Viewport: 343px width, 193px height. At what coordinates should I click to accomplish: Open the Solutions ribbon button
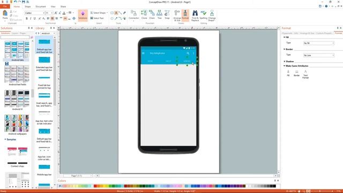point(83,15)
